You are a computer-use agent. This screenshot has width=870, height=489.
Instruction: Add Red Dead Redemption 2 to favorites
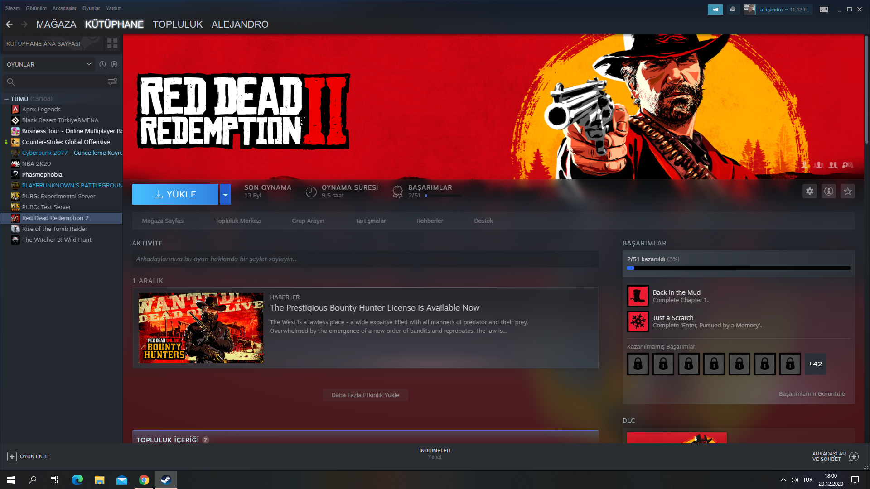click(x=848, y=191)
